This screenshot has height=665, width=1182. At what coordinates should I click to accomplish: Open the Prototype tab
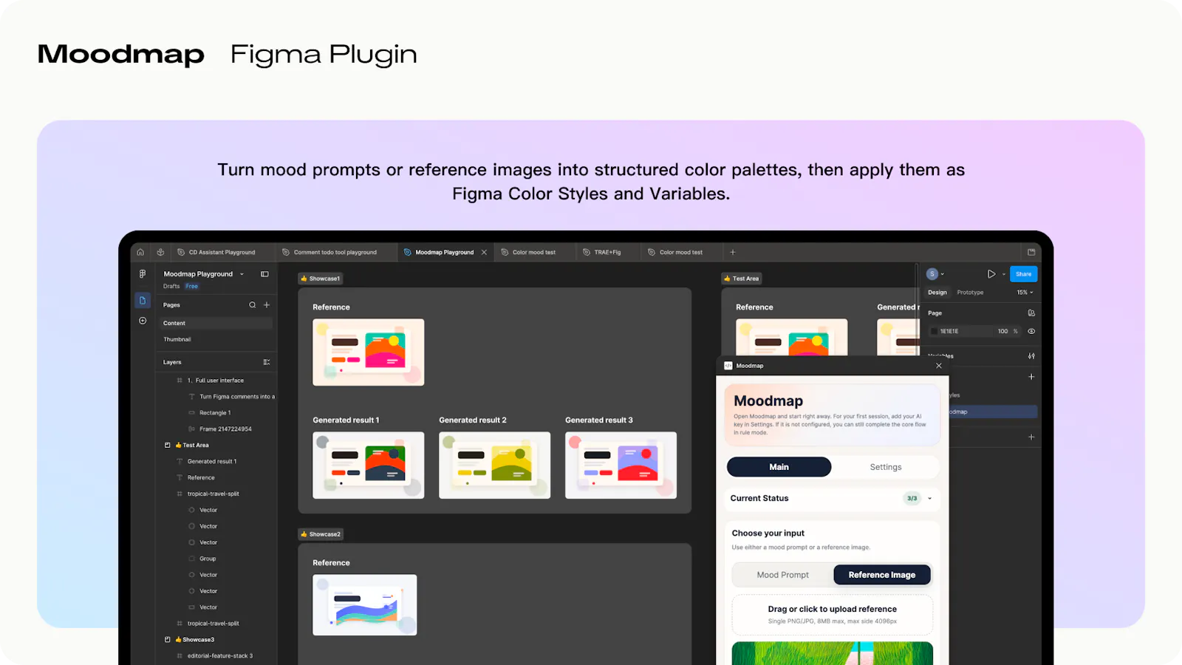click(x=970, y=293)
